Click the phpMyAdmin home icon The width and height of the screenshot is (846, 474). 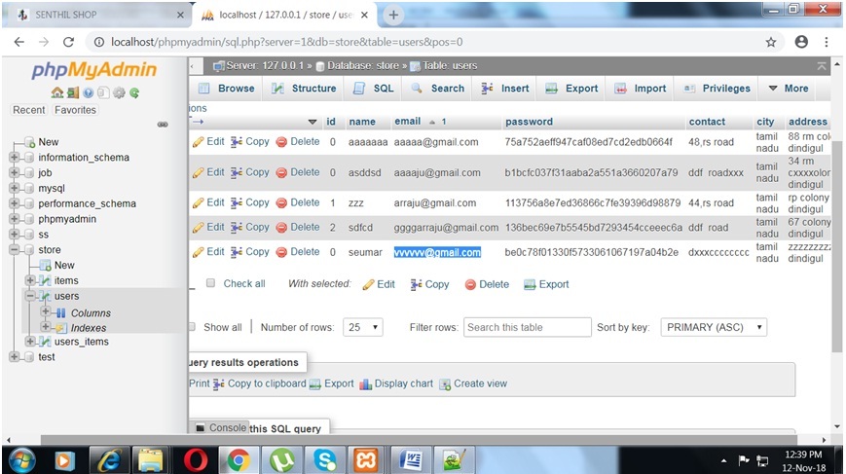pyautogui.click(x=57, y=92)
